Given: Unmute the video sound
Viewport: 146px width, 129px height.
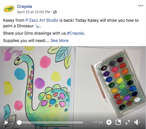Looking at the screenshot, I should 137,122.
